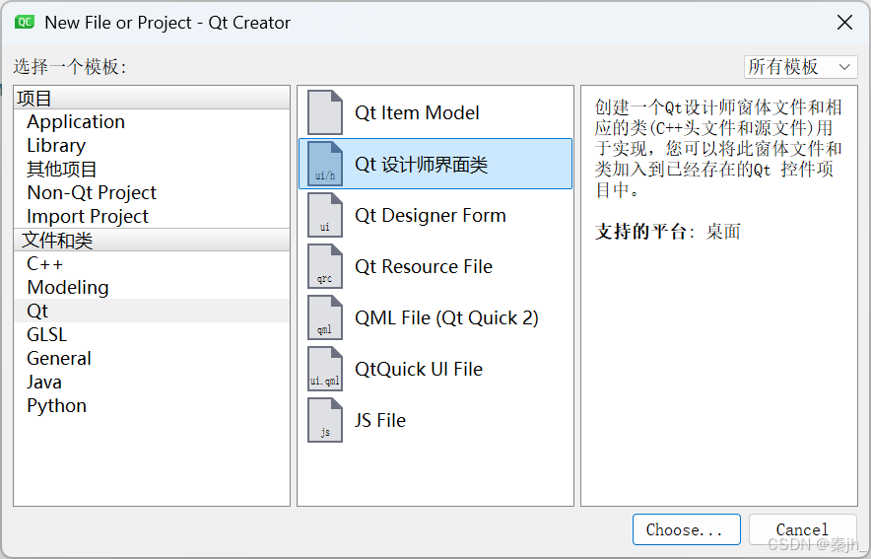Click the ui file icon of Qt Designer Form
Screen dimensions: 871x559
tap(325, 215)
